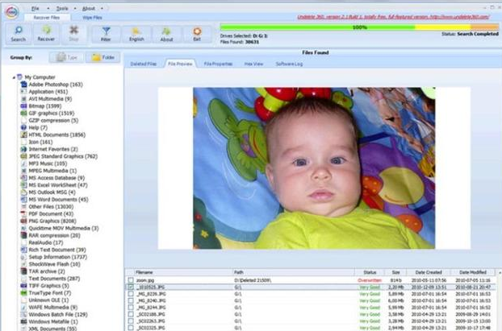Group results by Folder button
Image resolution: width=502 pixels, height=331 pixels.
click(102, 57)
